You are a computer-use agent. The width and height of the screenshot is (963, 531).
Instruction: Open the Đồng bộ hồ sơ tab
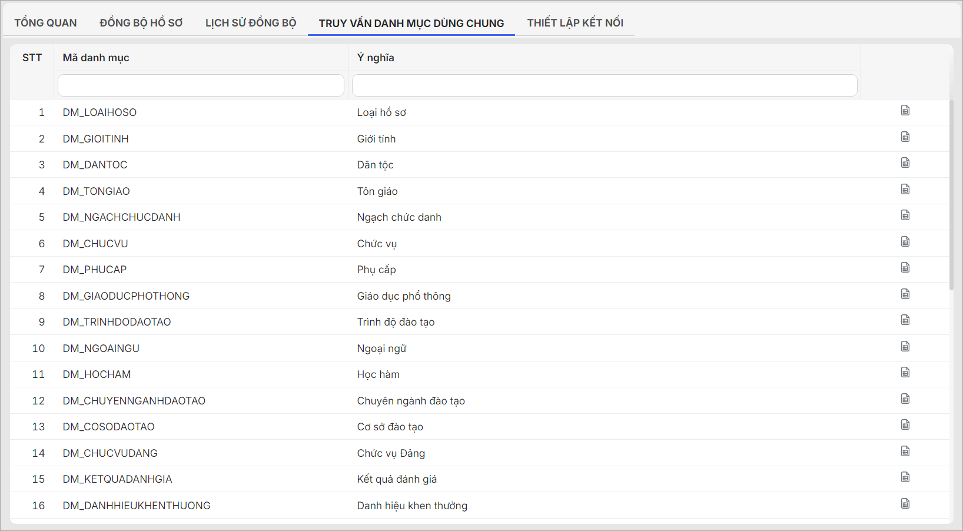pyautogui.click(x=141, y=23)
